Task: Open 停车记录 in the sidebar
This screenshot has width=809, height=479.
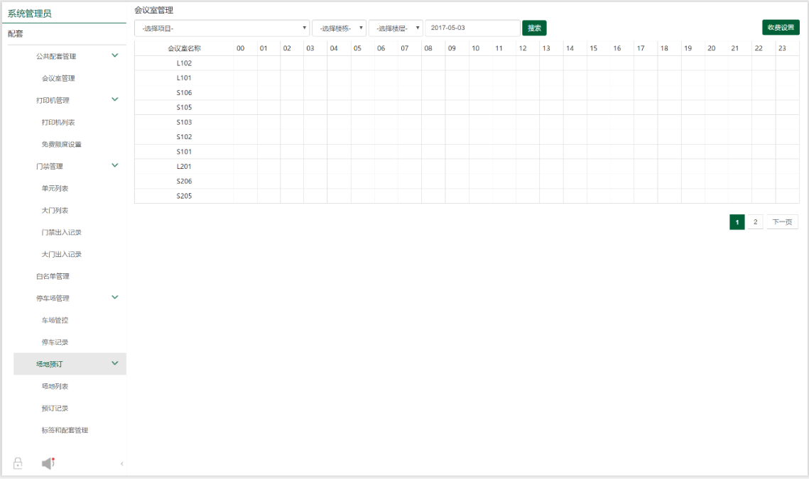Action: tap(55, 342)
